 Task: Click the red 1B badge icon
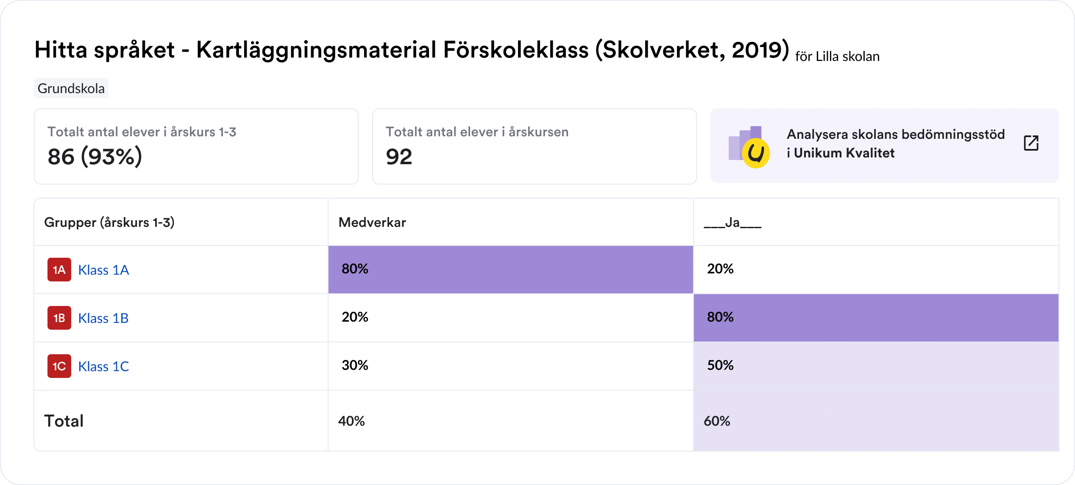(59, 318)
